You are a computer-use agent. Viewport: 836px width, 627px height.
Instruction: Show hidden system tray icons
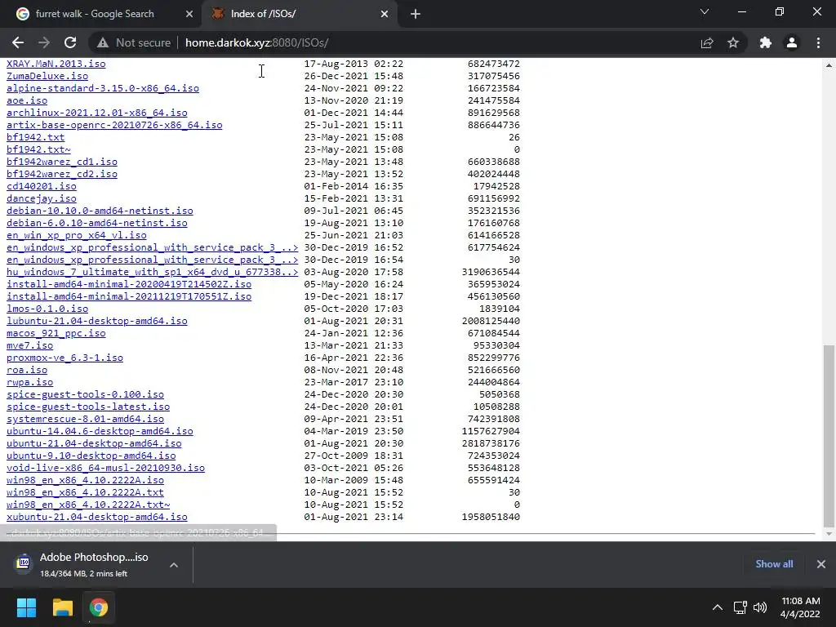click(x=718, y=607)
